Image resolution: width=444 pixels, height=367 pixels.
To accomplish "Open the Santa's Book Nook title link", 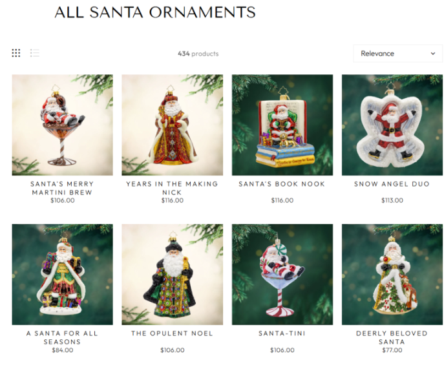I will [x=282, y=184].
